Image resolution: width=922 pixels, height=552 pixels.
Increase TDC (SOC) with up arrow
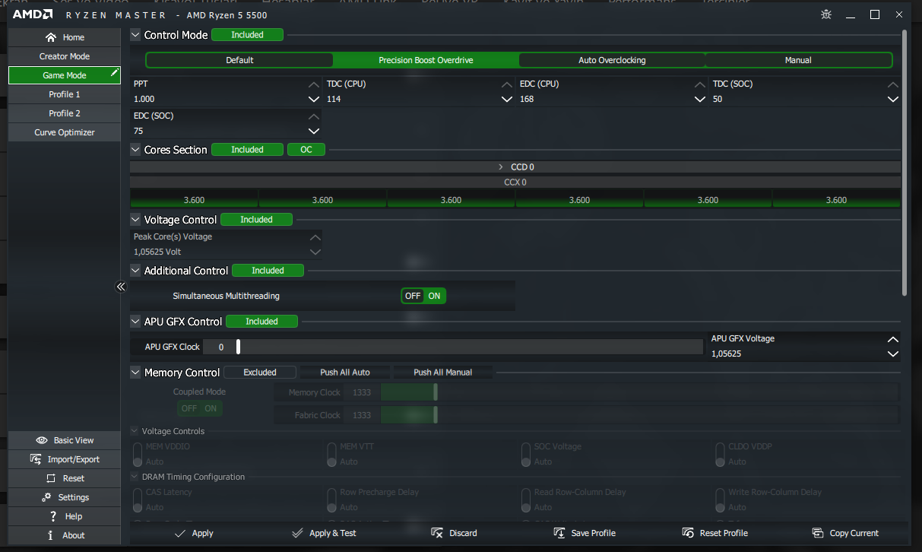893,84
